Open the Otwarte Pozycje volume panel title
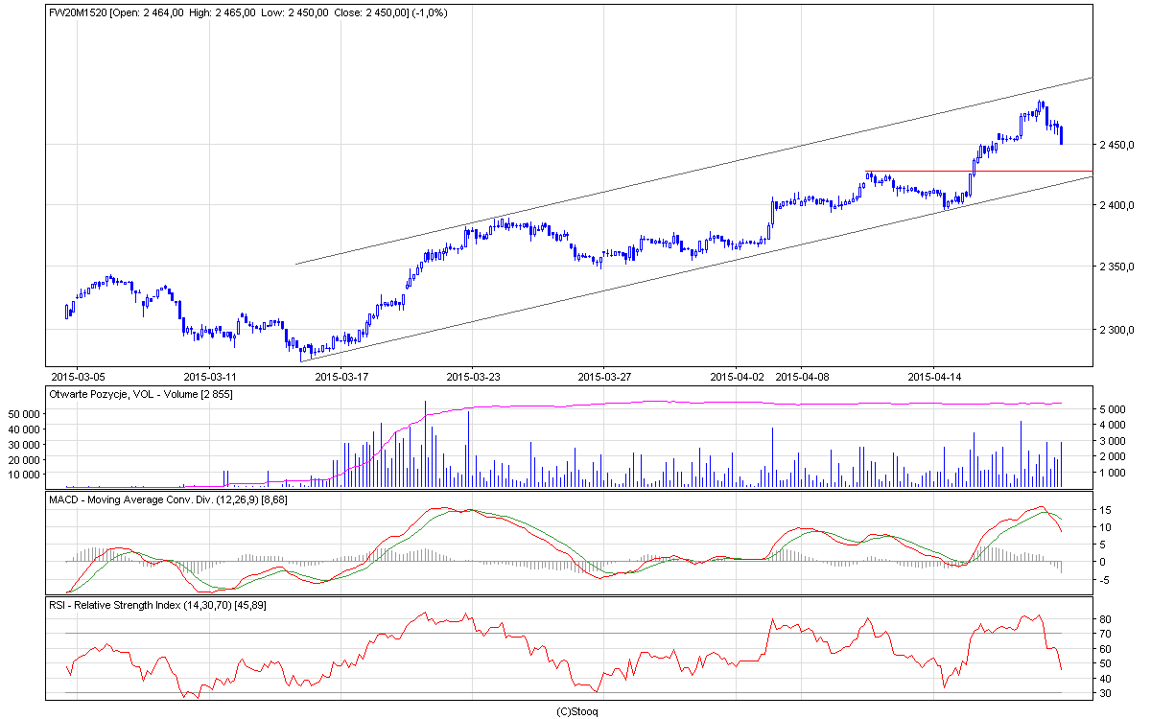Screen dimensions: 1151x719 coord(140,394)
